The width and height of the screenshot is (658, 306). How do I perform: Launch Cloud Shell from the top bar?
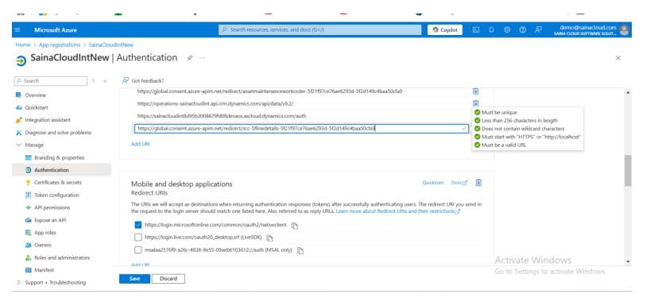tap(476, 29)
